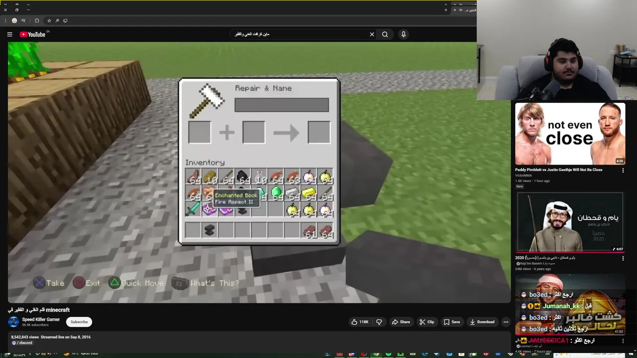This screenshot has height=358, width=637.
Task: Open options menu for Paddy Pimblett video
Action: [623, 171]
